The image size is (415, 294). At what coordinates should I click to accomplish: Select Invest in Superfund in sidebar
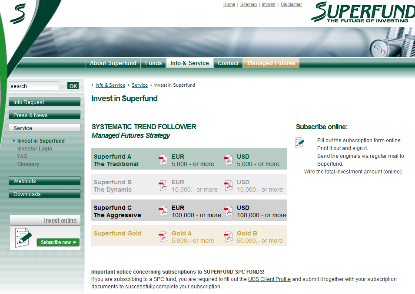click(x=41, y=141)
